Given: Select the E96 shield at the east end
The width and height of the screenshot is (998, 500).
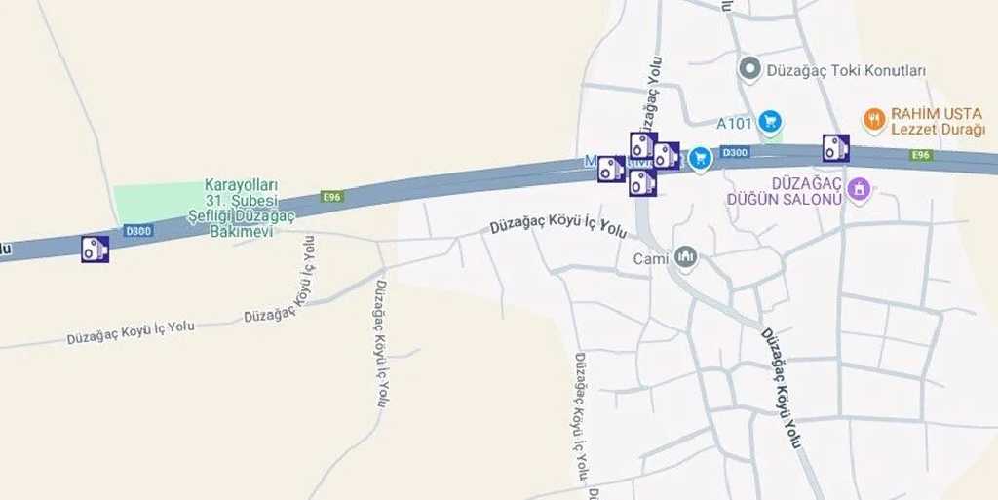Looking at the screenshot, I should 921,155.
